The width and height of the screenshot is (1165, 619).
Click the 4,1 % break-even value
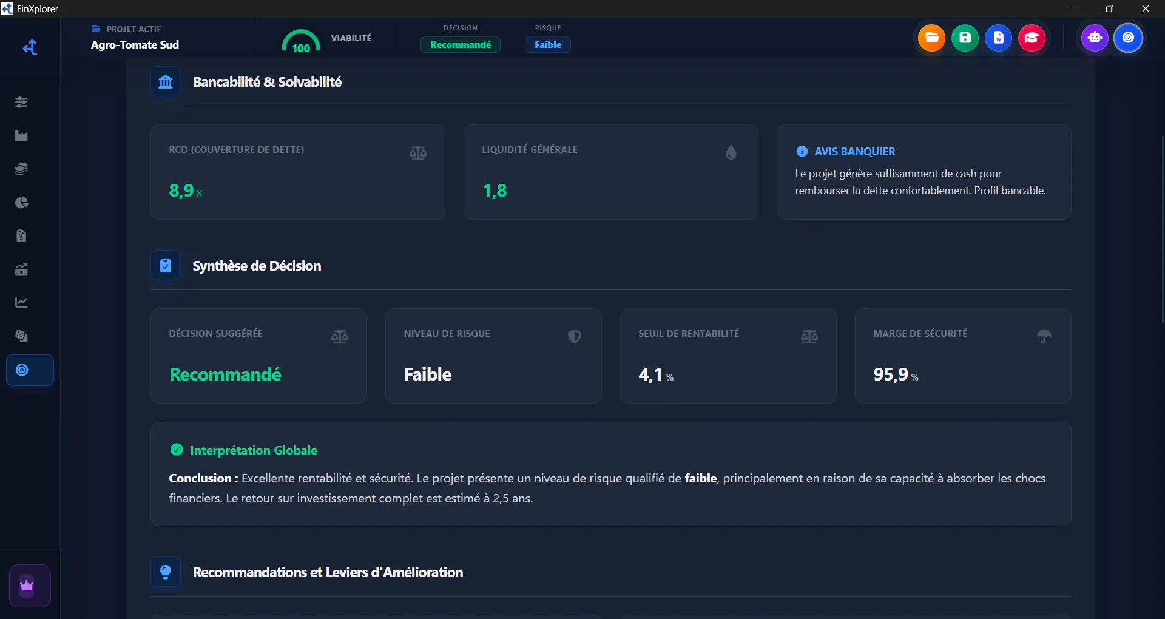click(x=656, y=374)
